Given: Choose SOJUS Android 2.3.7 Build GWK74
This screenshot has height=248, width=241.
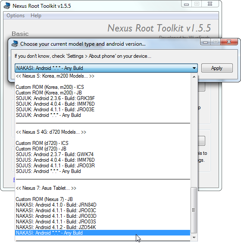Looking at the screenshot, I should [x=103, y=154].
